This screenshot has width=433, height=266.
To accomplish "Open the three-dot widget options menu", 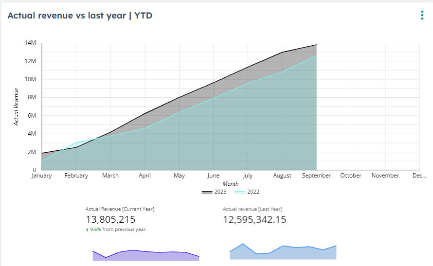I will [x=422, y=15].
